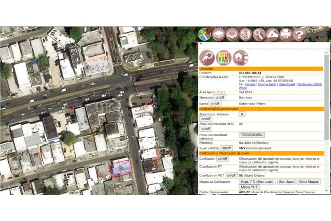Collapse the panel using small arrow

point(201,44)
